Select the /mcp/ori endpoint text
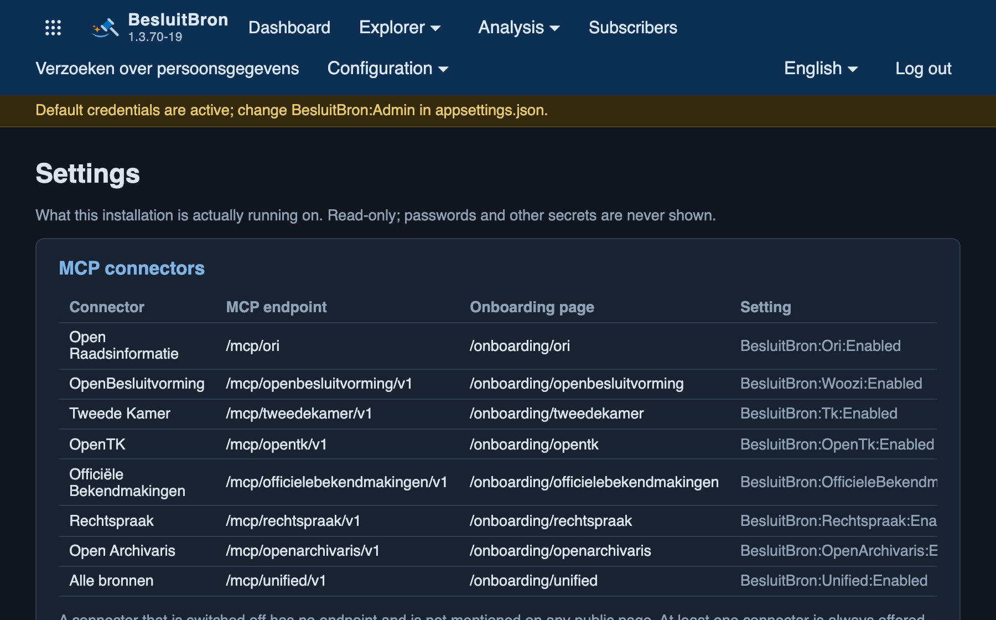 pyautogui.click(x=253, y=346)
